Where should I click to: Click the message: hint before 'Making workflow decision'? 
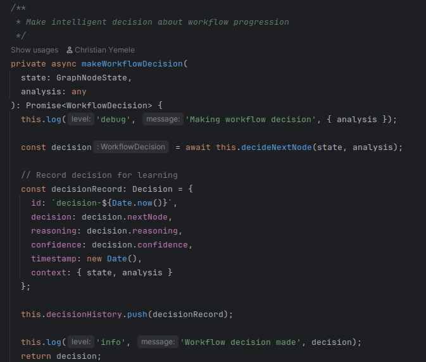pyautogui.click(x=163, y=120)
